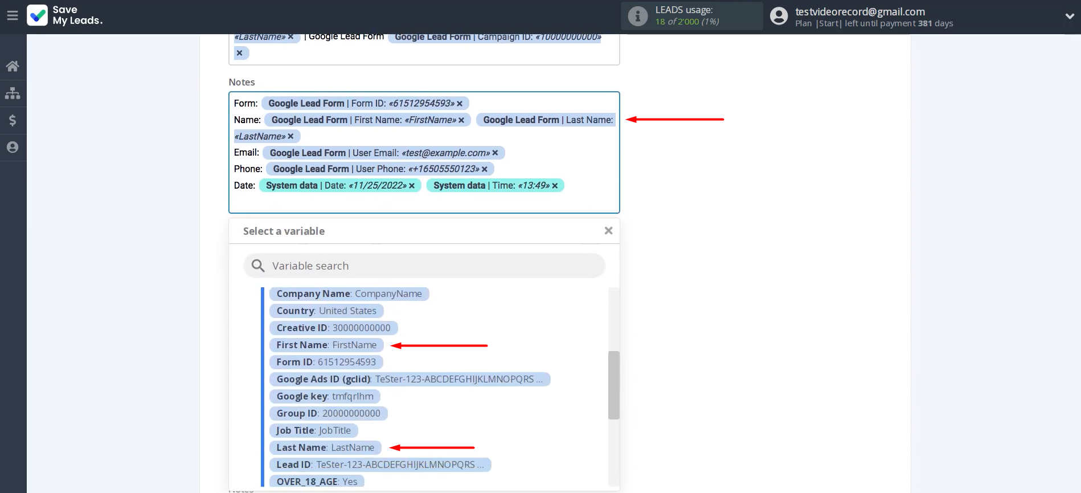Remove the System data Time tag
1081x493 pixels.
[555, 186]
